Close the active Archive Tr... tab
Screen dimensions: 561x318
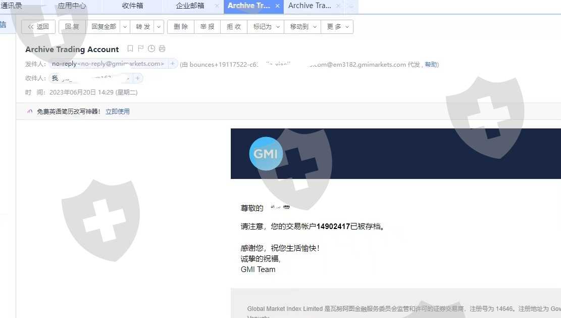point(278,6)
